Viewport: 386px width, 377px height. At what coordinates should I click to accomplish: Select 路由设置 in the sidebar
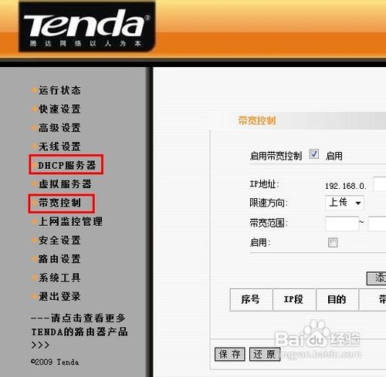(x=59, y=259)
